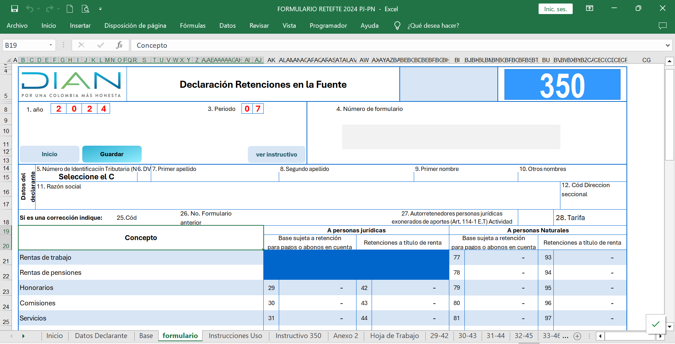
Task: Expand the formula bar chevron
Action: pos(667,45)
